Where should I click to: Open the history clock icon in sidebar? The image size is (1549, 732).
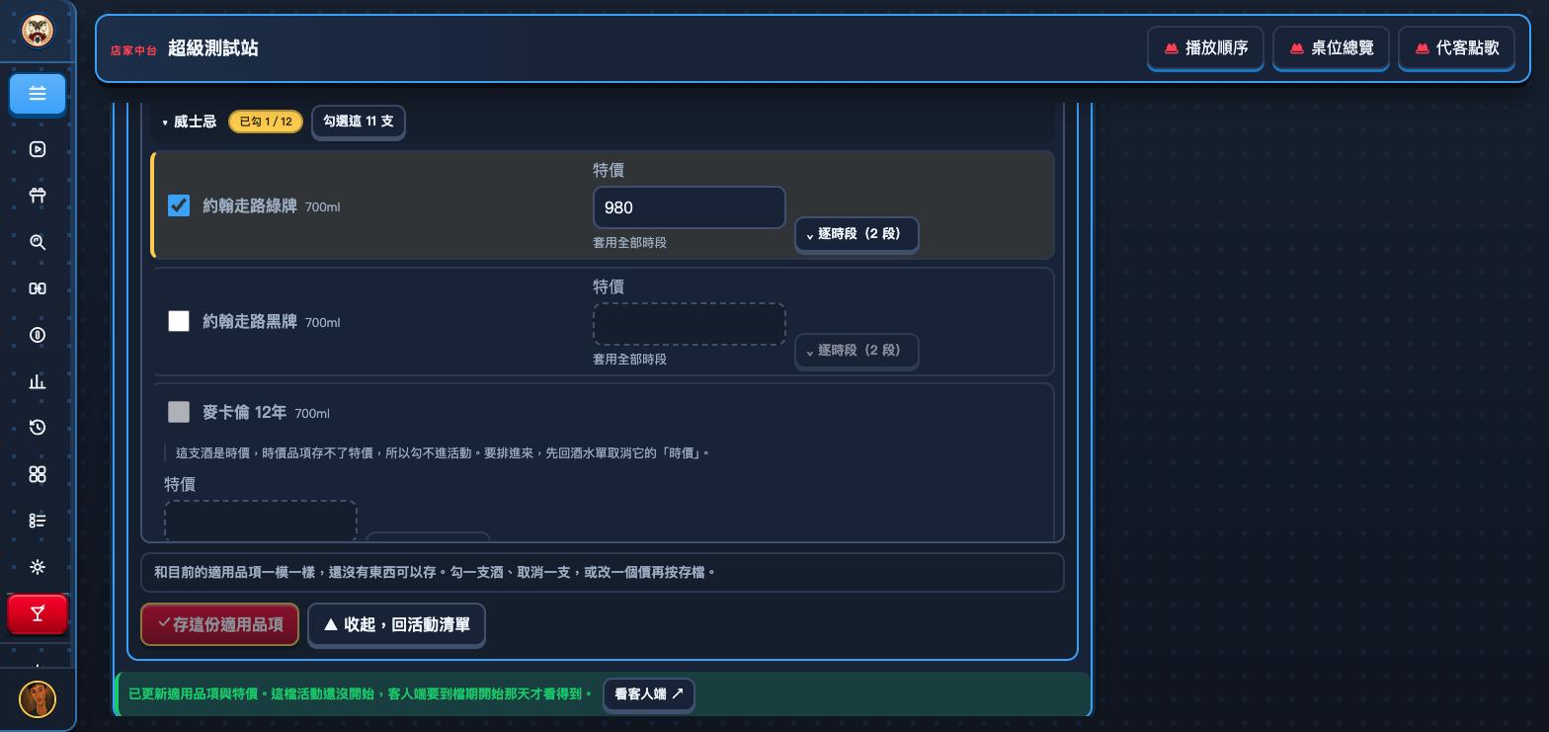(x=38, y=428)
